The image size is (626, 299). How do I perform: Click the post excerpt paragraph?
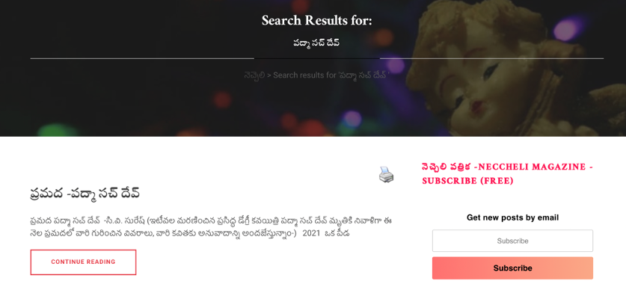point(211,226)
